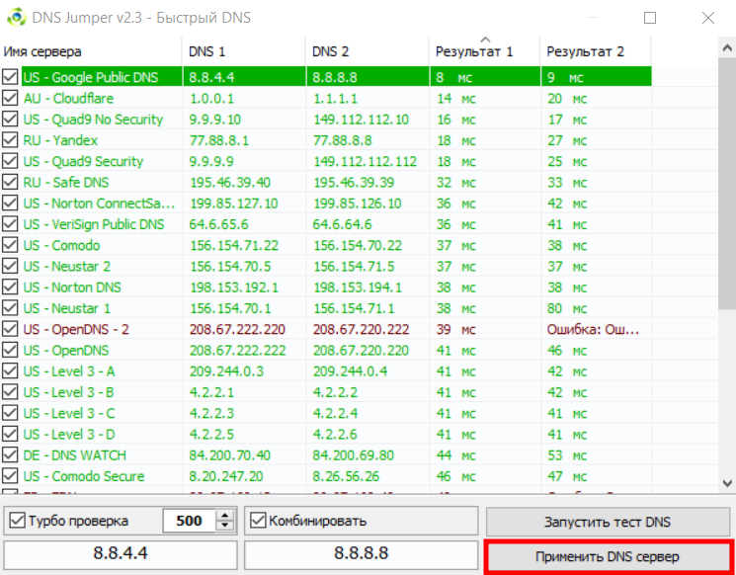Click the 8.8.4.4 primary DNS button
The image size is (736, 575).
tap(121, 554)
